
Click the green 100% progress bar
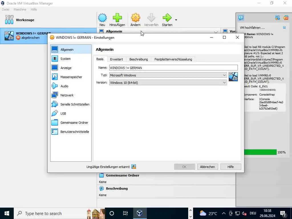click(x=260, y=152)
